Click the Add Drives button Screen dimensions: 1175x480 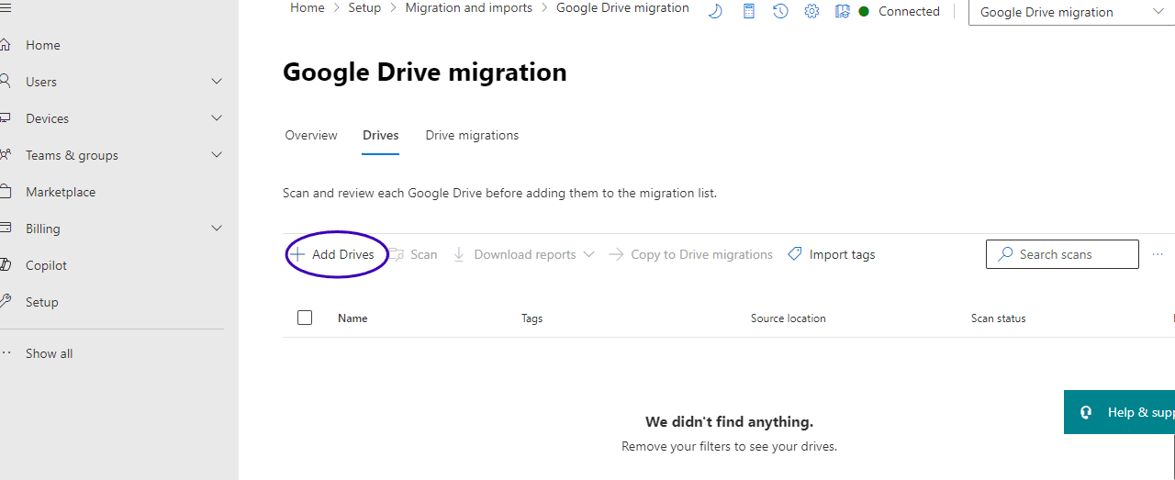[x=333, y=254]
